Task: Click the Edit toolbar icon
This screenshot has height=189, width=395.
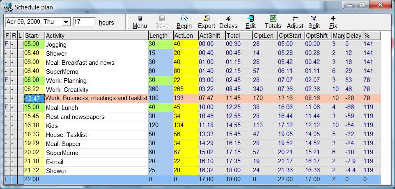Action: click(250, 19)
